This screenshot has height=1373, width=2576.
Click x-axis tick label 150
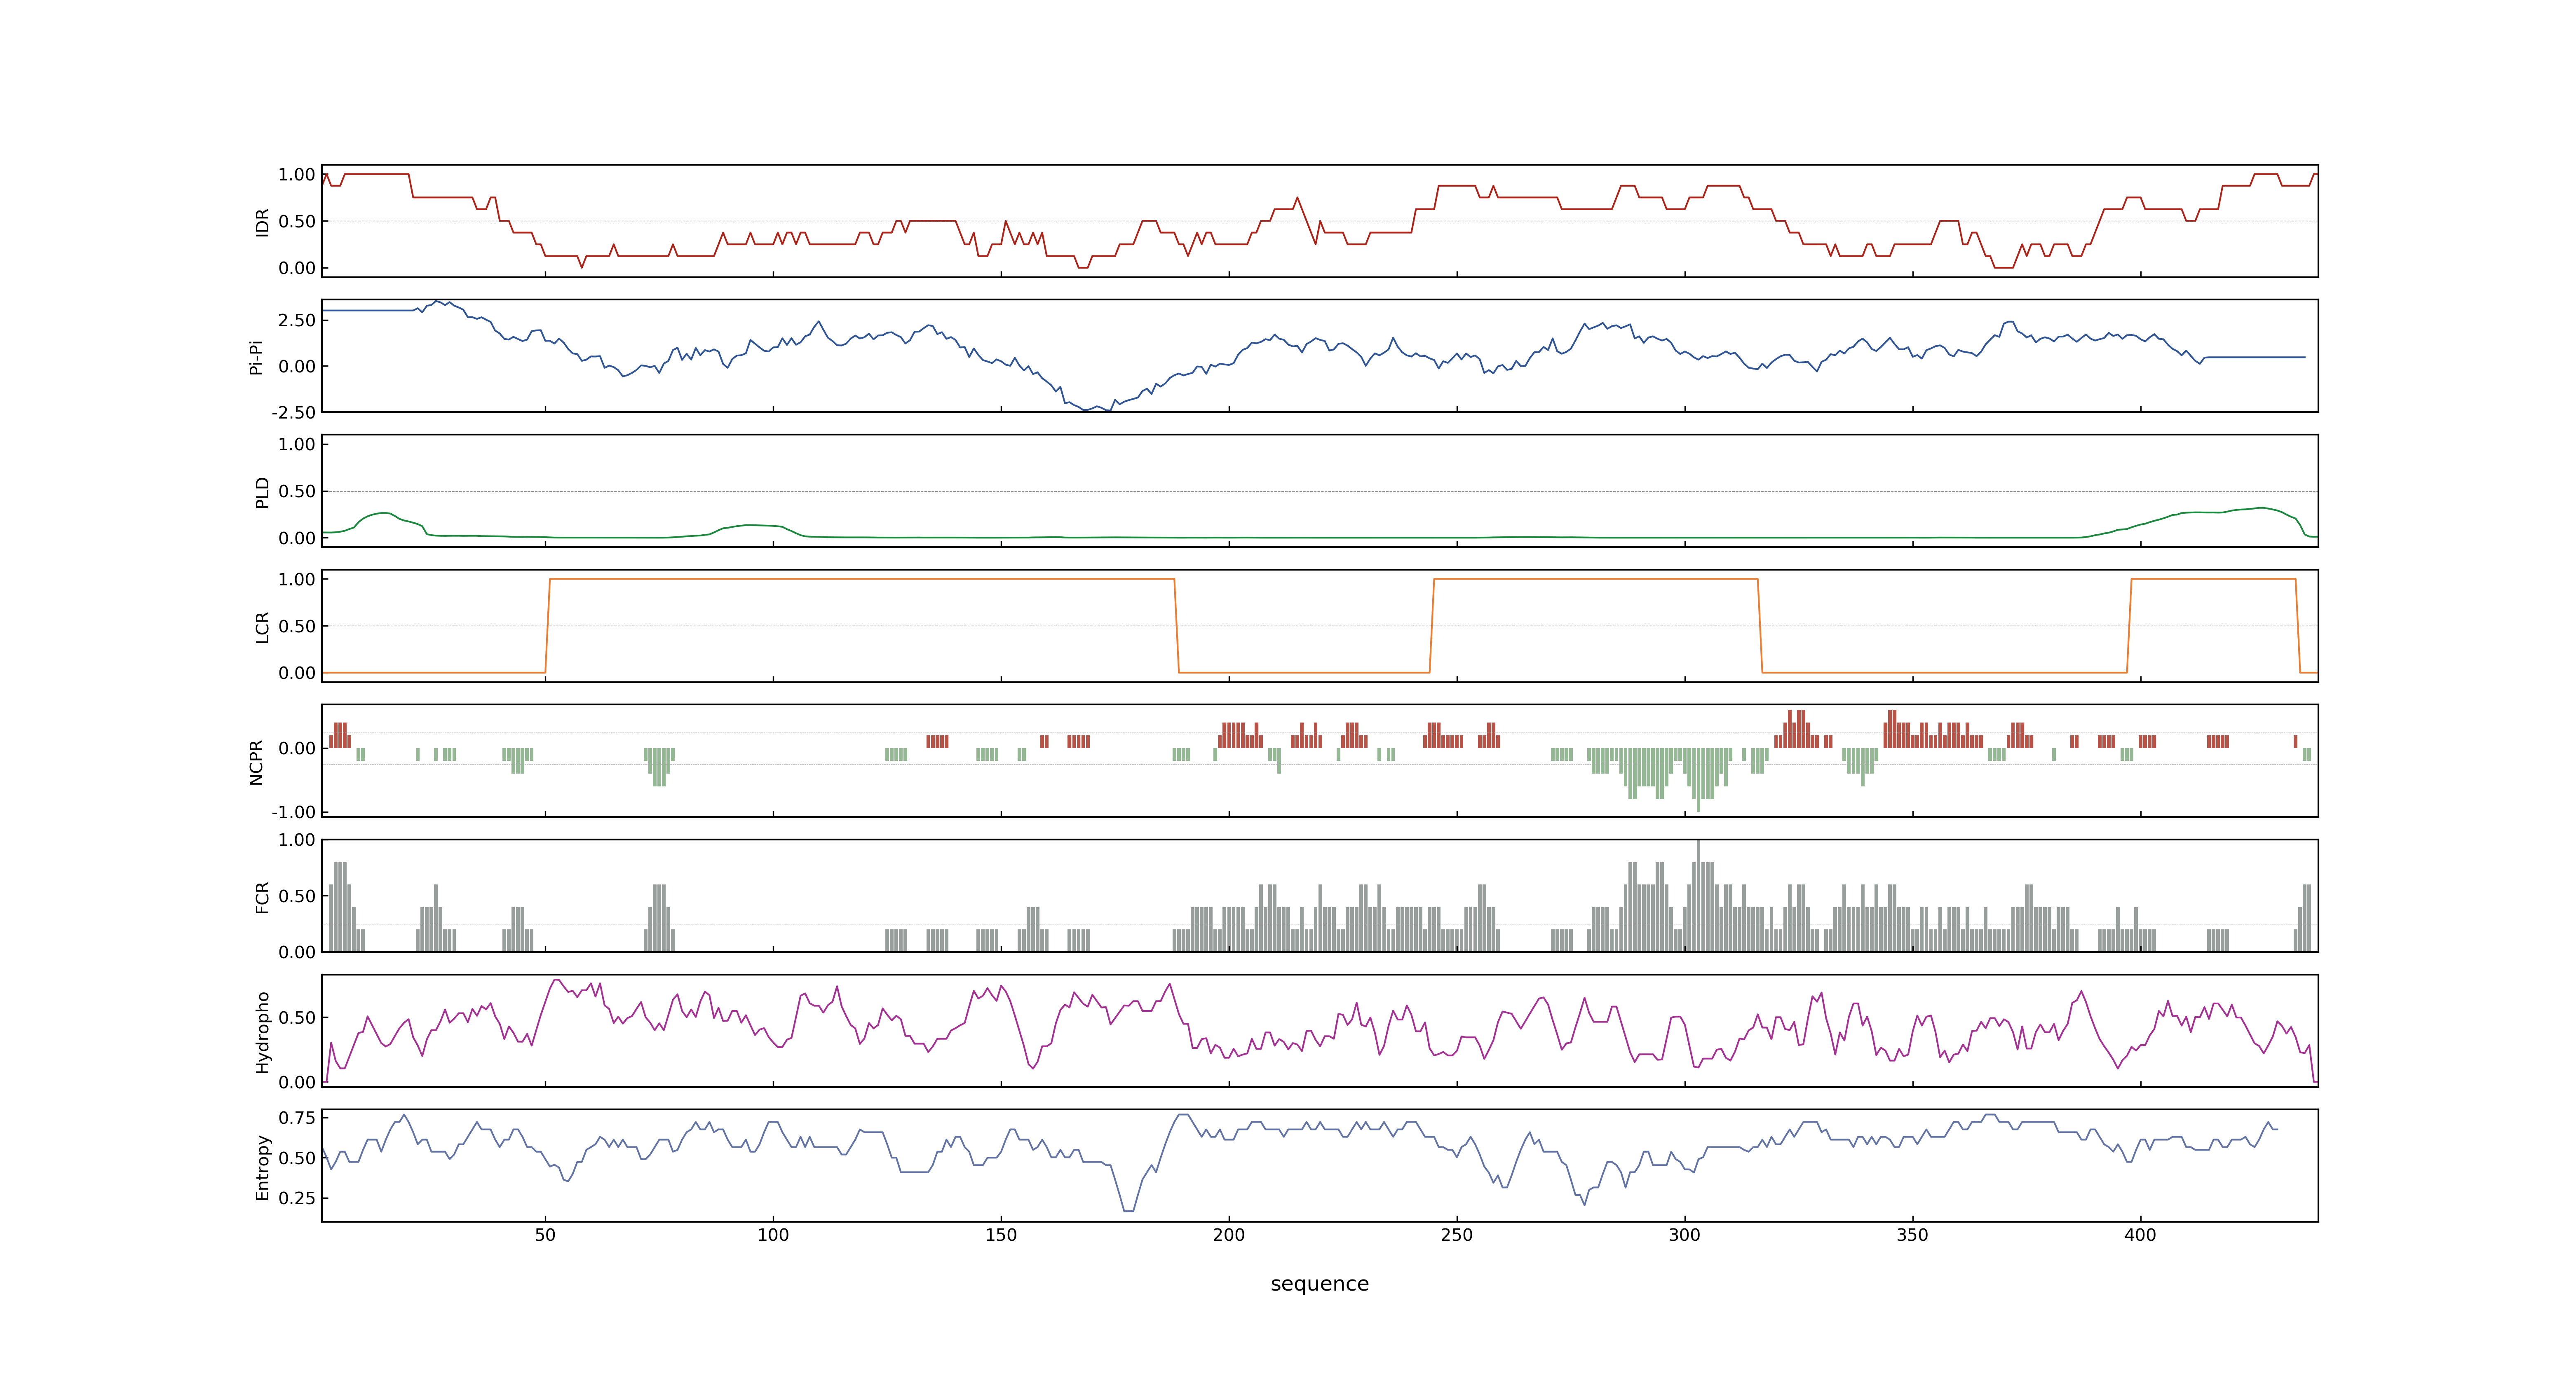click(1001, 1235)
